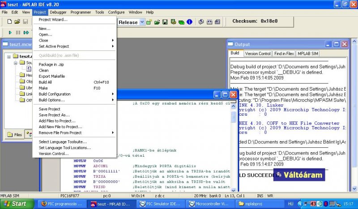The image size is (358, 209).
Task: Collapse the Source Files folder node
Action: [16, 63]
